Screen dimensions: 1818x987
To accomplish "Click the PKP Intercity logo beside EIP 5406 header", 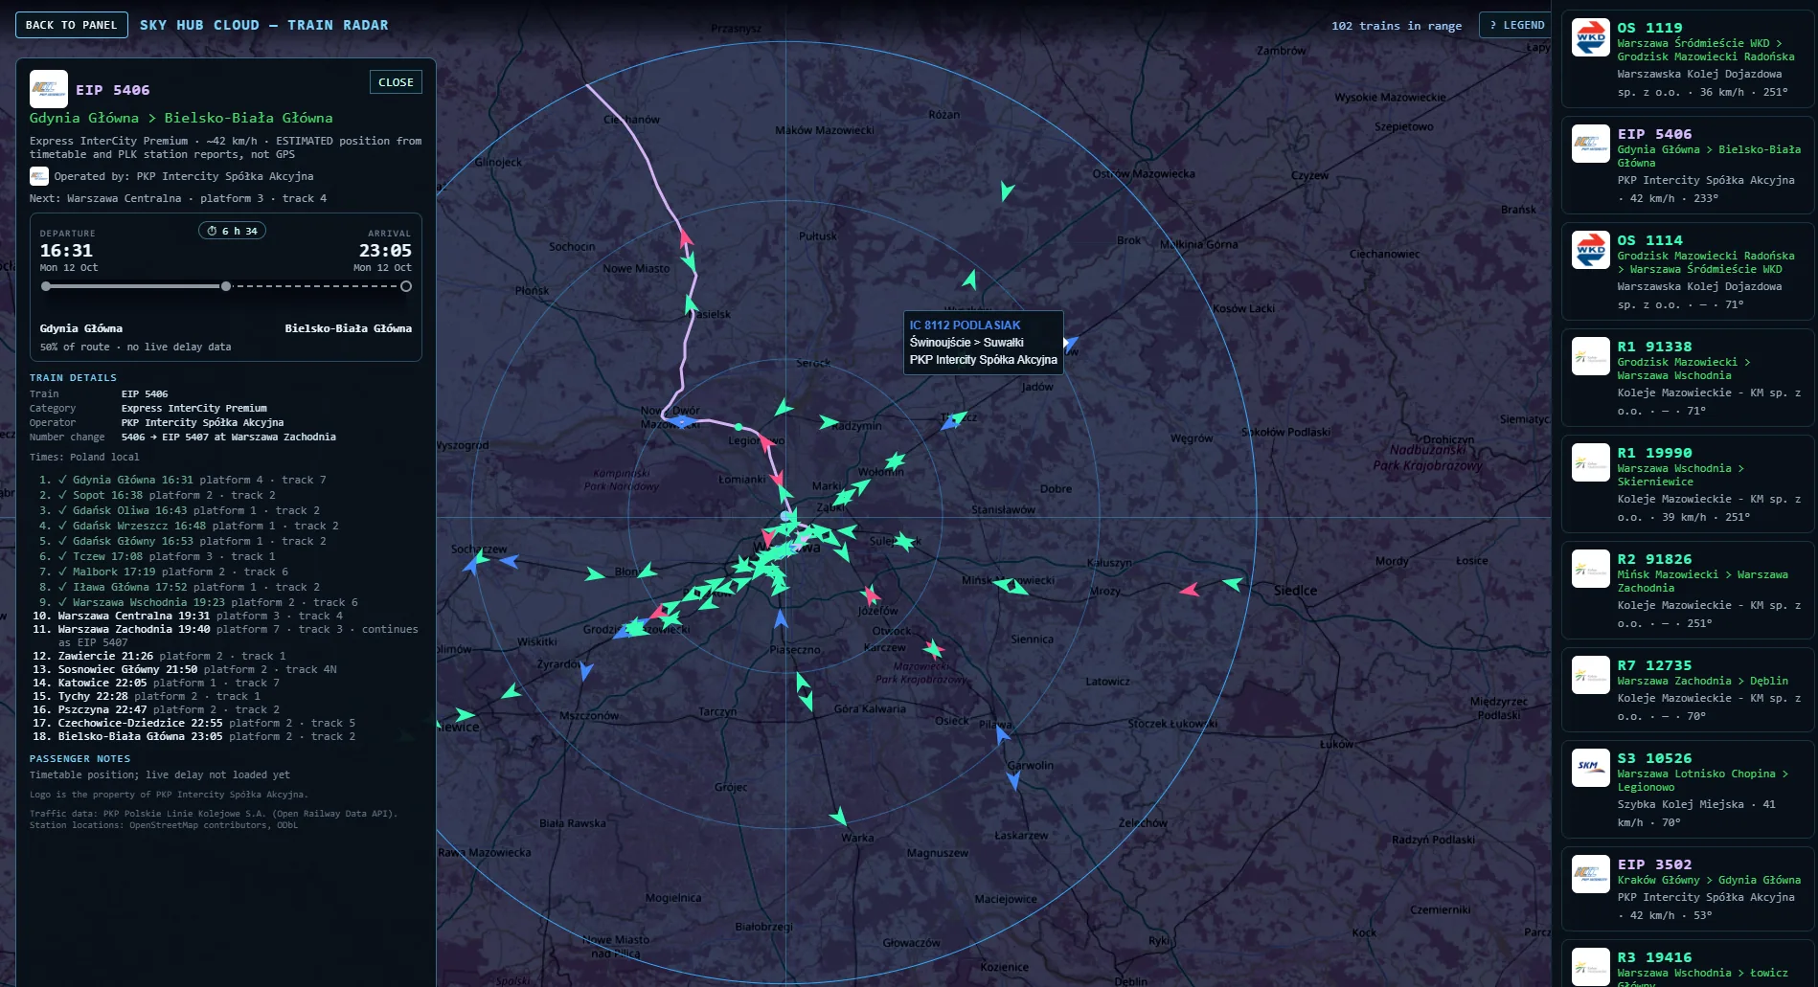I will pos(49,89).
